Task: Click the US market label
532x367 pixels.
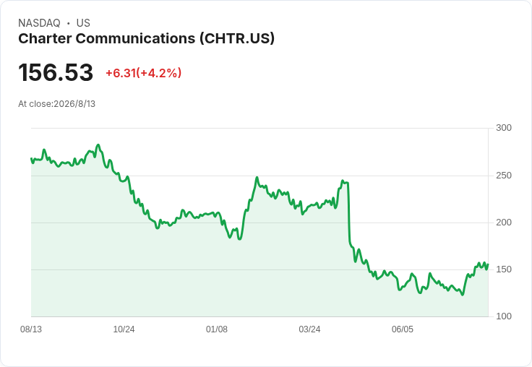Action: click(x=83, y=23)
